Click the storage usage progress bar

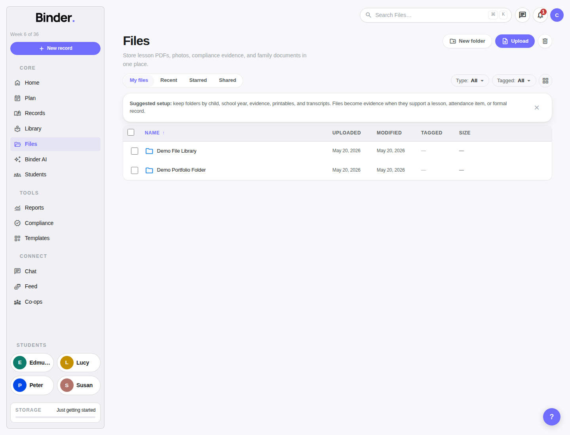pos(55,417)
